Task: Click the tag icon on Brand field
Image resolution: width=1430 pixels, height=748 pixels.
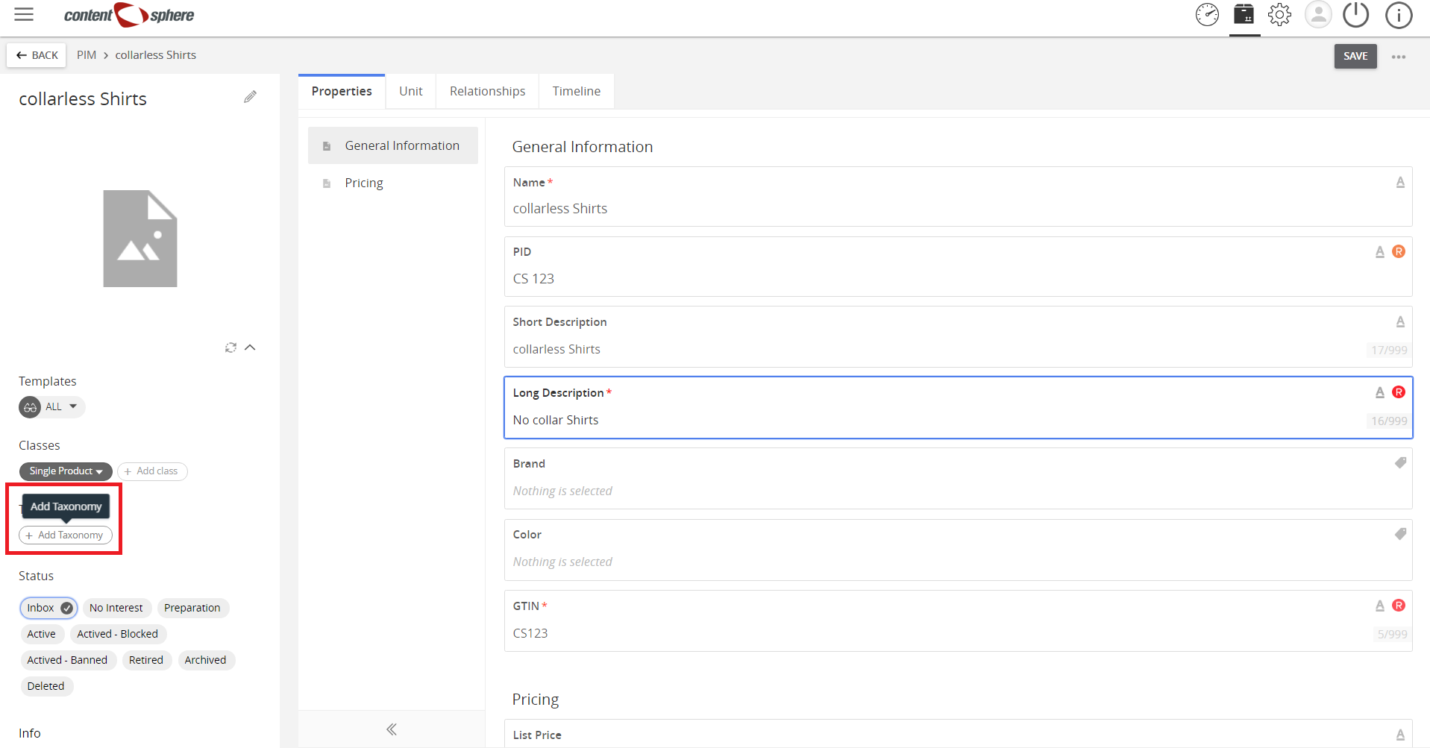Action: 1400,463
